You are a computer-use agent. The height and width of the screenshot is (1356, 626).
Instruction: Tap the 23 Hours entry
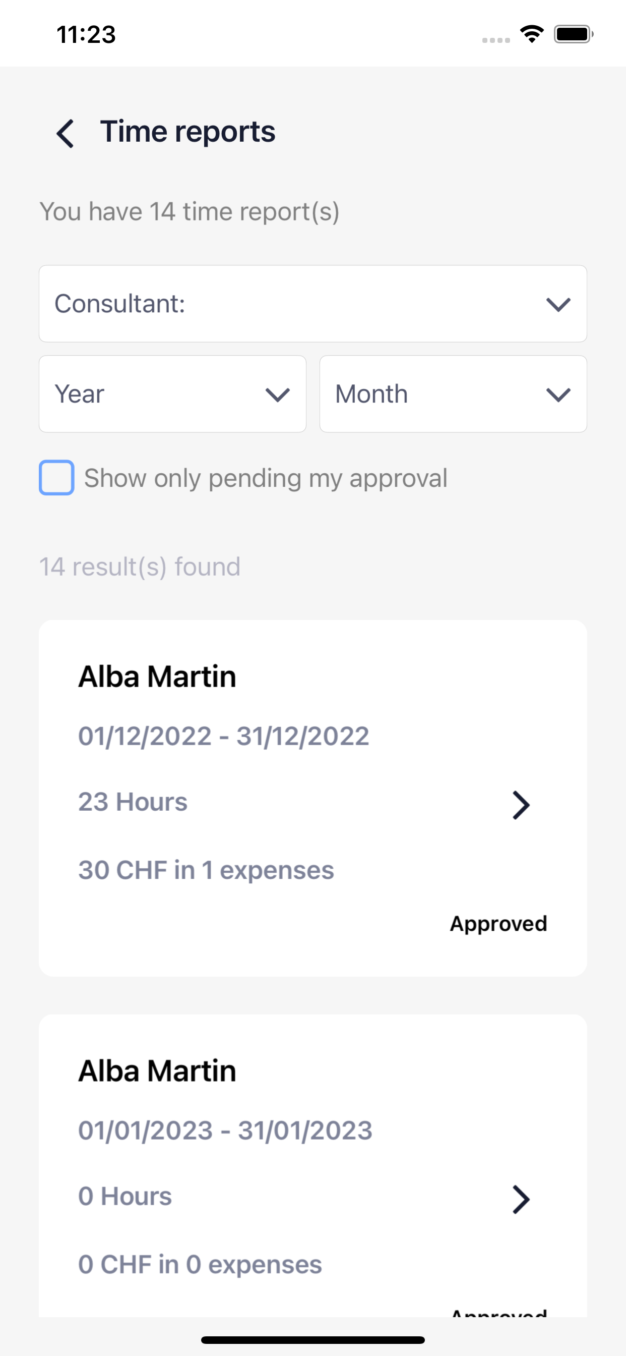[x=133, y=802]
